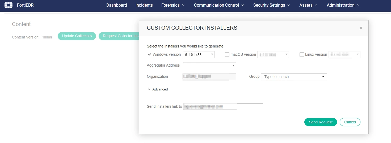The height and width of the screenshot is (143, 391).
Task: Click the FortiEDR logo icon
Action: click(x=9, y=5)
